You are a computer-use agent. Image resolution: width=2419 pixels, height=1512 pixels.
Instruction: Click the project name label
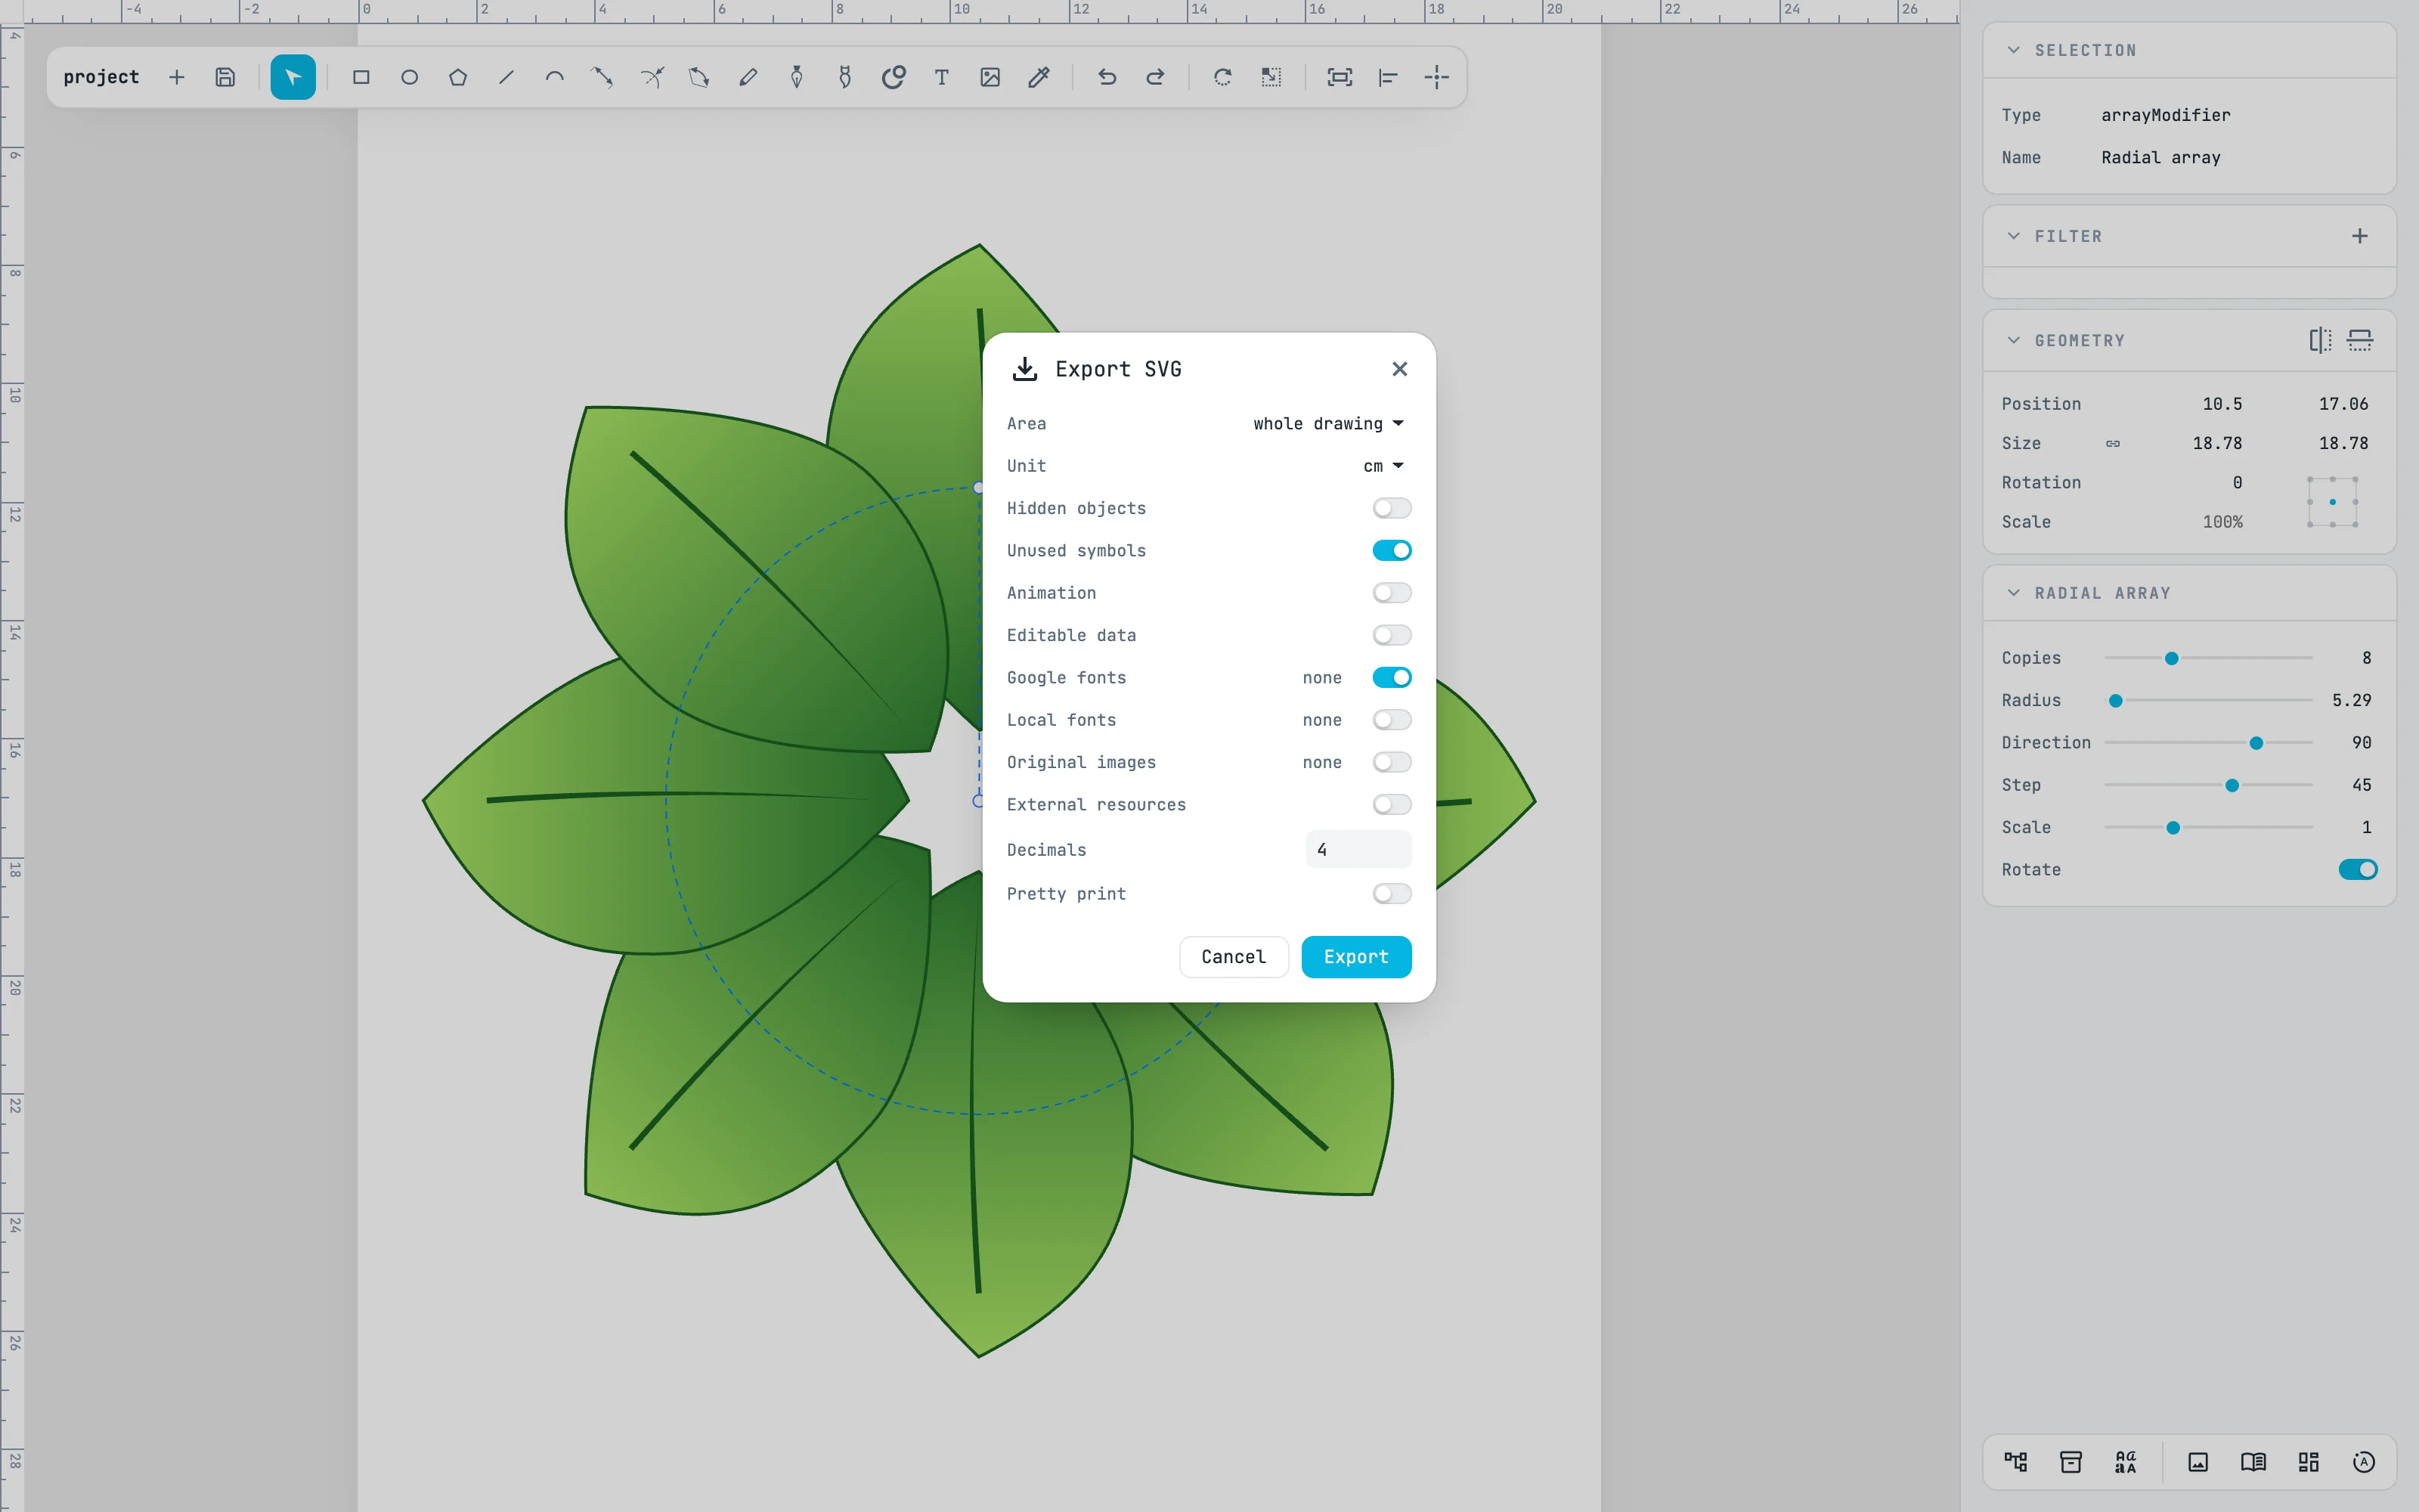pyautogui.click(x=101, y=77)
